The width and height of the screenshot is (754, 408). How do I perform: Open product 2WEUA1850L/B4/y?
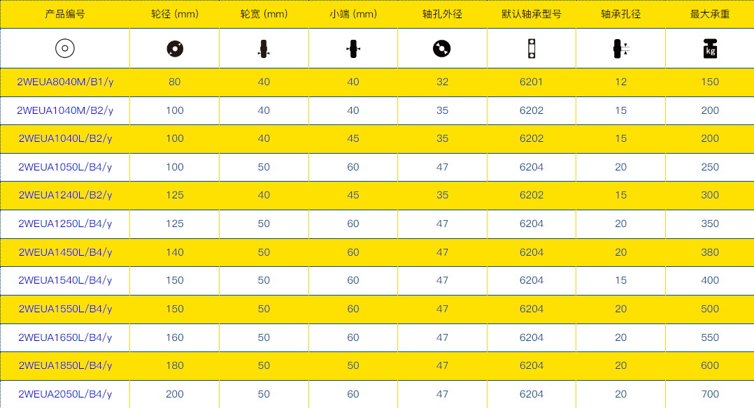click(x=65, y=365)
